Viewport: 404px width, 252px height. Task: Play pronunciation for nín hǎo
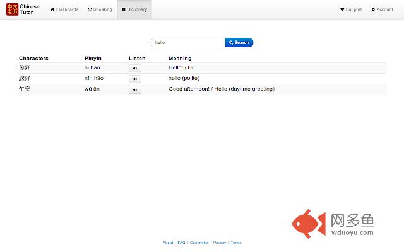(135, 79)
